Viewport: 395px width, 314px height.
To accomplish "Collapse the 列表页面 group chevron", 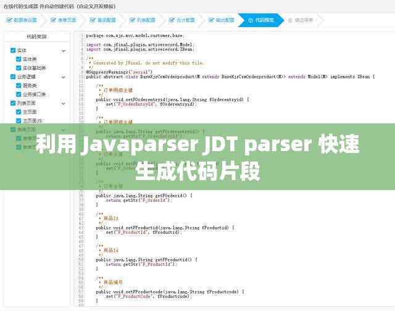I will pos(64,104).
